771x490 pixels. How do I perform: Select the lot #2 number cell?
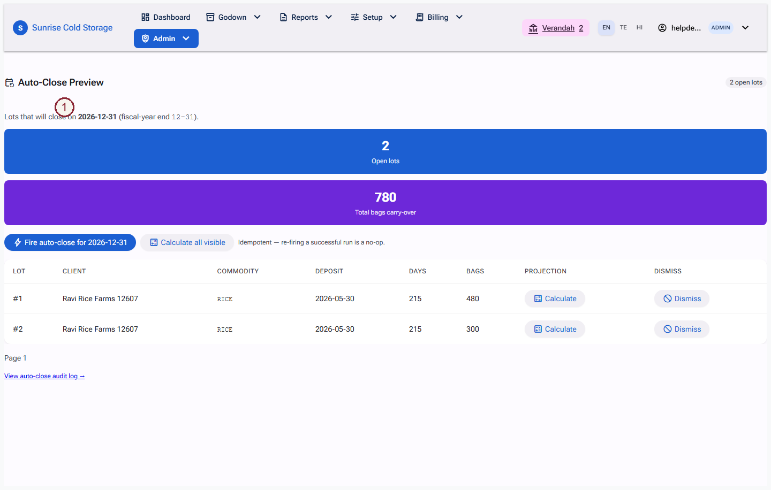tap(18, 329)
